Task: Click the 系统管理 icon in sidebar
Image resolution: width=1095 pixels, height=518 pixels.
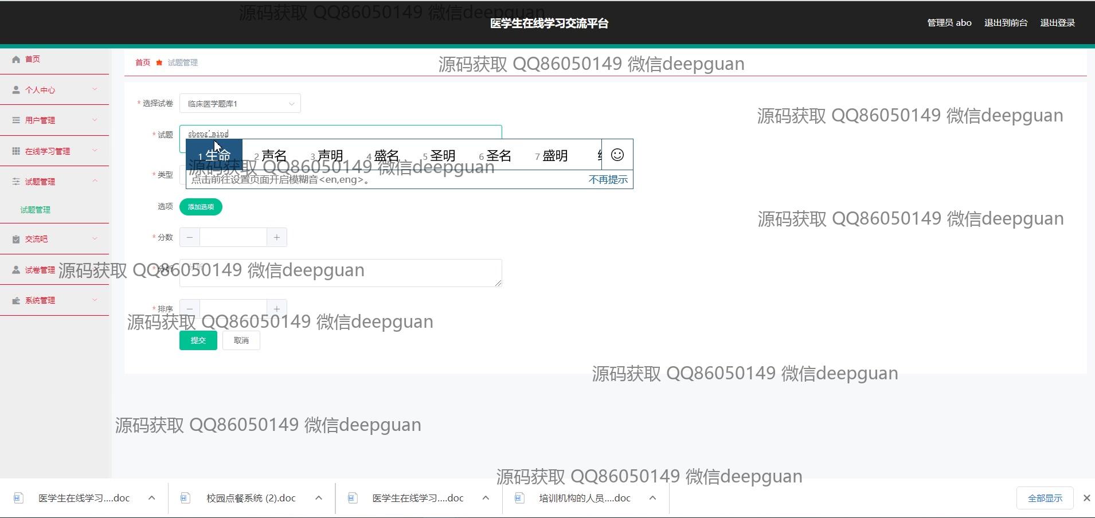Action: point(16,301)
